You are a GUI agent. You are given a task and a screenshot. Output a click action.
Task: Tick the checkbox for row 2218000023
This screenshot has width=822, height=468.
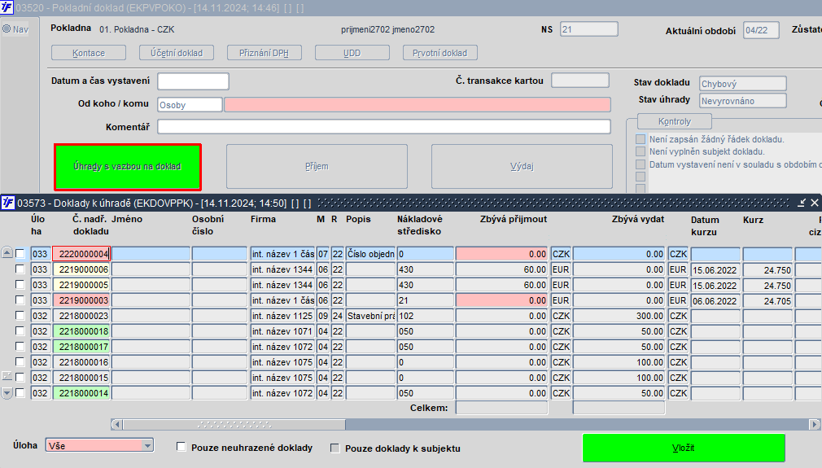click(20, 316)
